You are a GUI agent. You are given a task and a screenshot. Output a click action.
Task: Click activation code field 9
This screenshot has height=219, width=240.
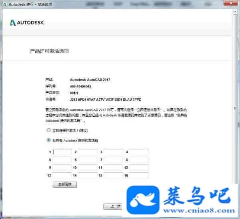(x=62, y=168)
